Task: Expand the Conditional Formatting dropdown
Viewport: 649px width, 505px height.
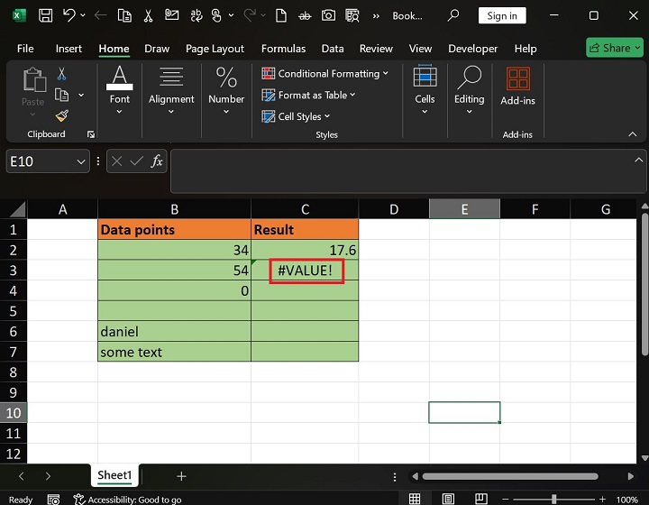Action: [x=325, y=73]
